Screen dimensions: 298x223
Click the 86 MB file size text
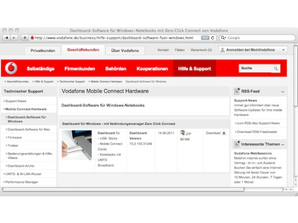point(185,139)
